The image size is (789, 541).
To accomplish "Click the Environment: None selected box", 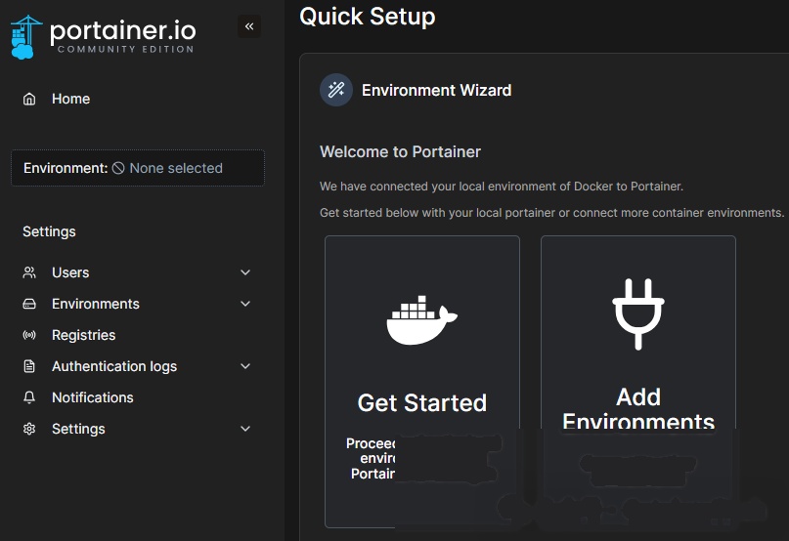I will pos(138,168).
